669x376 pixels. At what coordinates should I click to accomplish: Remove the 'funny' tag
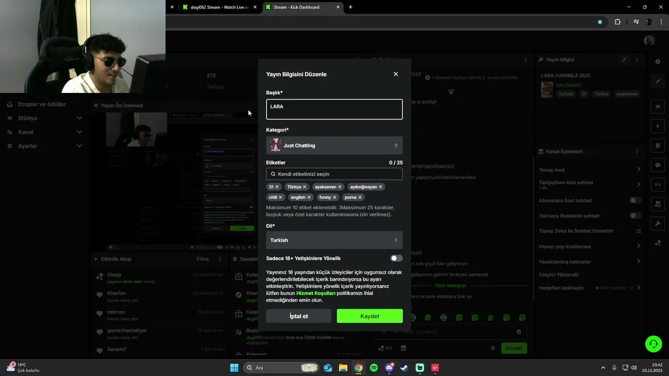(334, 197)
